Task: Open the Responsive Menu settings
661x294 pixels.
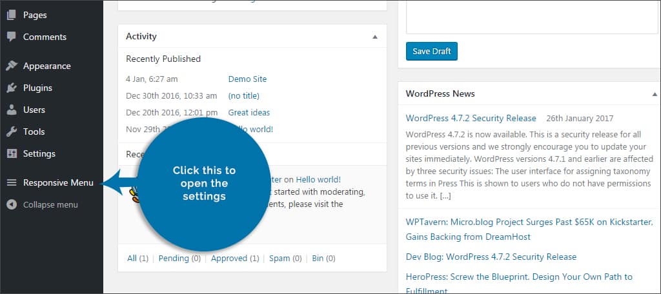Action: pos(58,182)
